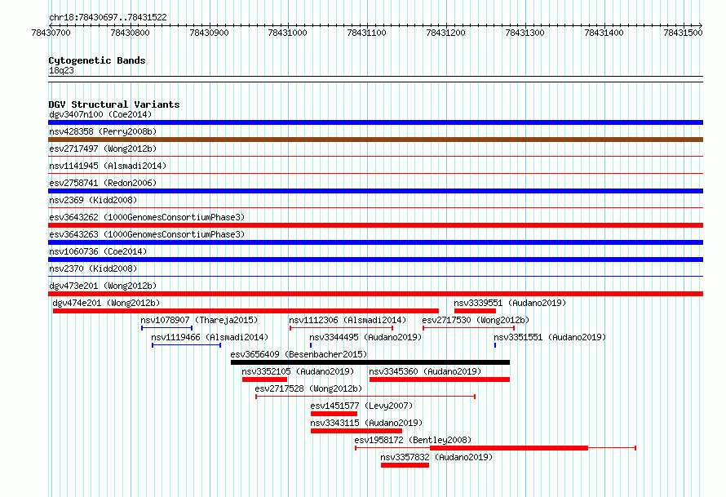Select the 18q23 band label
Screen dimensions: 726x497
[x=61, y=70]
